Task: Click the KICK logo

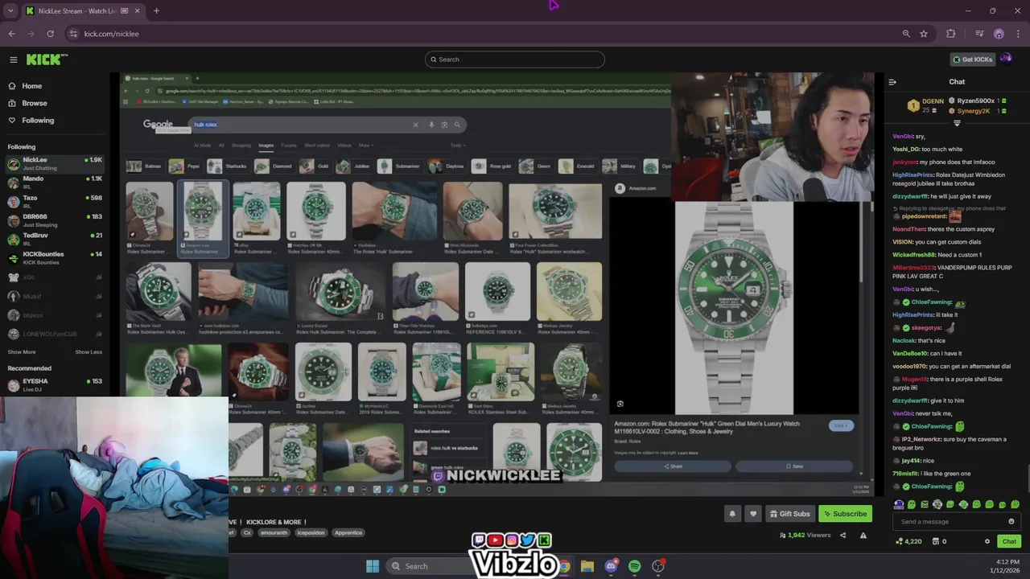Action: [x=47, y=60]
